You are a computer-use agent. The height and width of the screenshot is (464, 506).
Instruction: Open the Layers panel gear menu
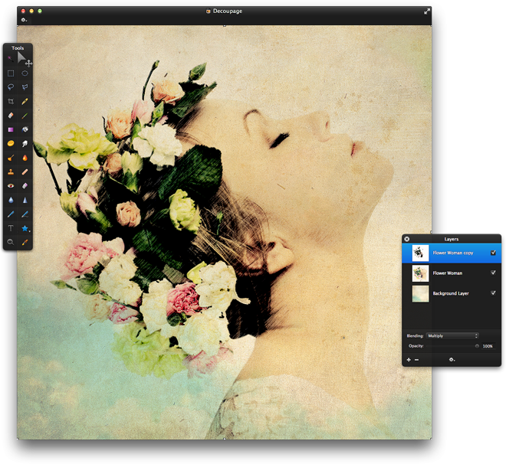click(452, 359)
